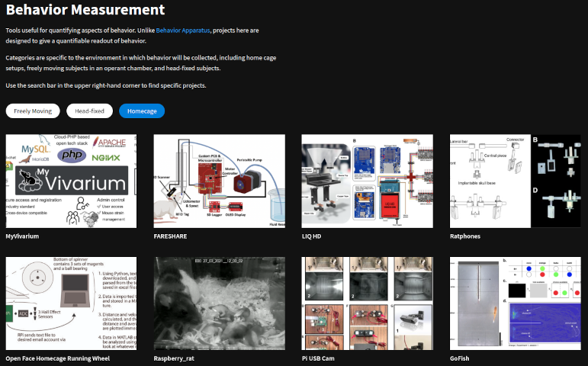
Task: Open the MyVivarium project thumbnail
Action: pos(71,181)
